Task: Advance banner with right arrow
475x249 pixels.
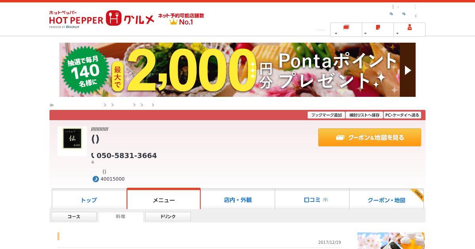Action: pyautogui.click(x=408, y=70)
